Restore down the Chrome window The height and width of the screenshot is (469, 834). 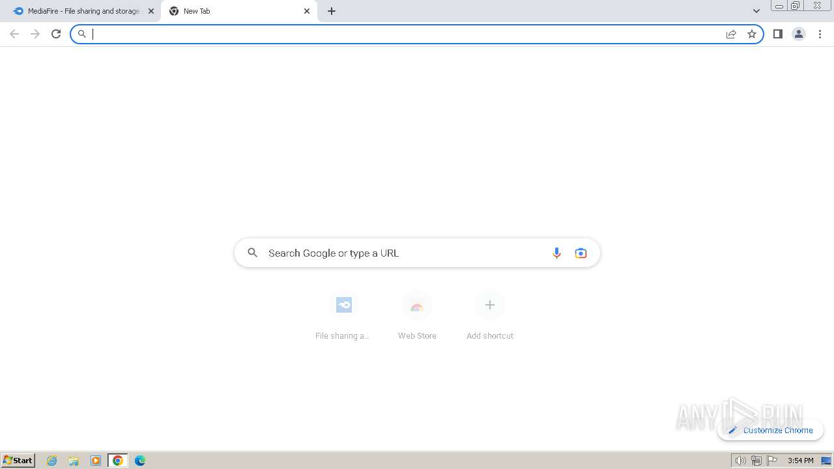click(796, 6)
